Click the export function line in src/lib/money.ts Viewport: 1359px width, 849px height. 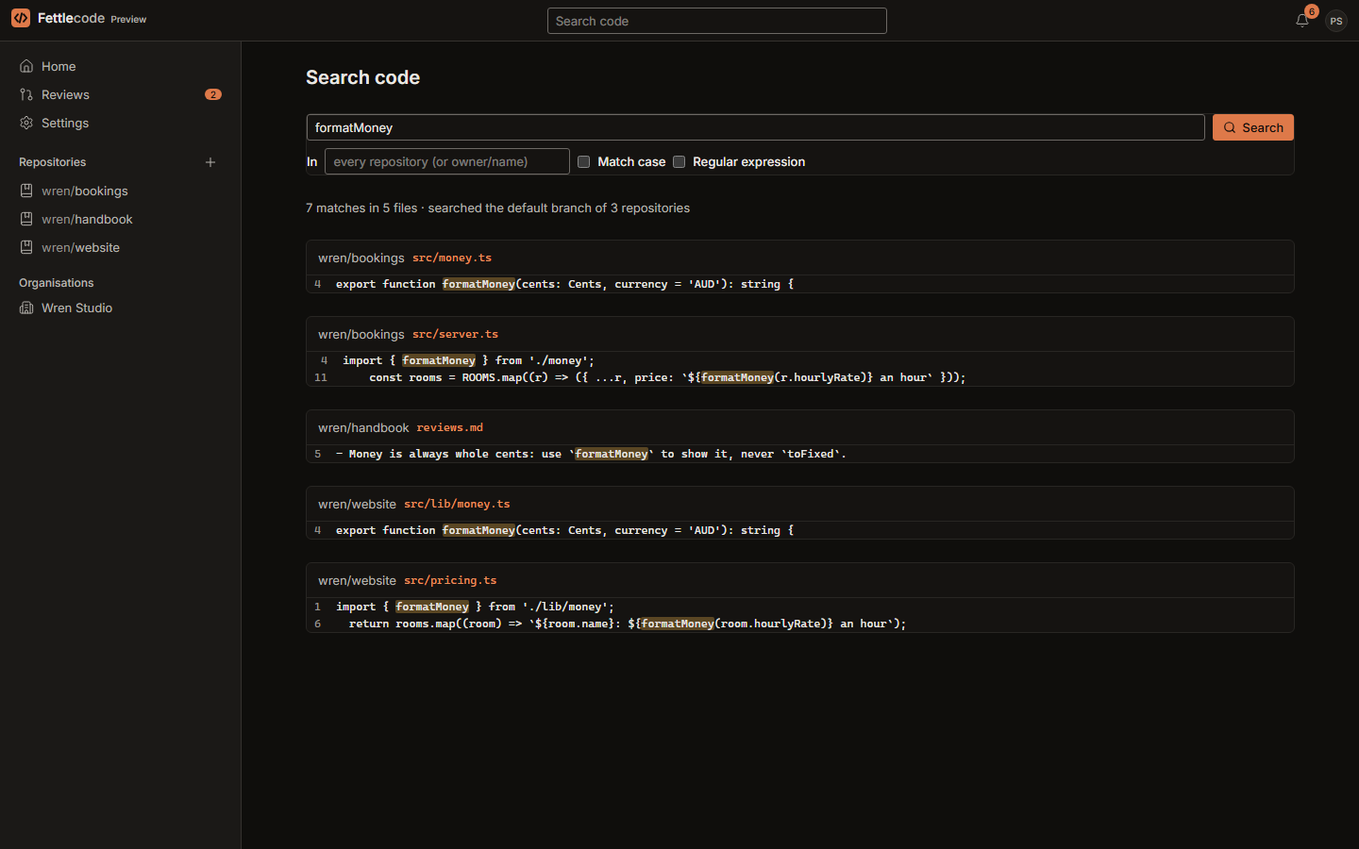[x=800, y=530]
